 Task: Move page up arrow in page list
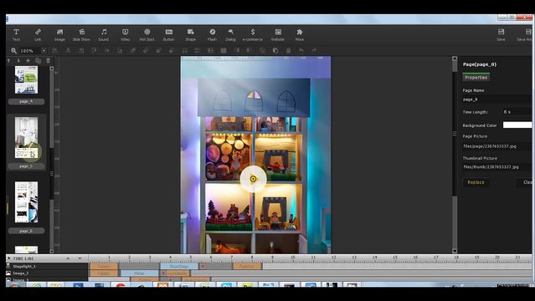point(9,61)
